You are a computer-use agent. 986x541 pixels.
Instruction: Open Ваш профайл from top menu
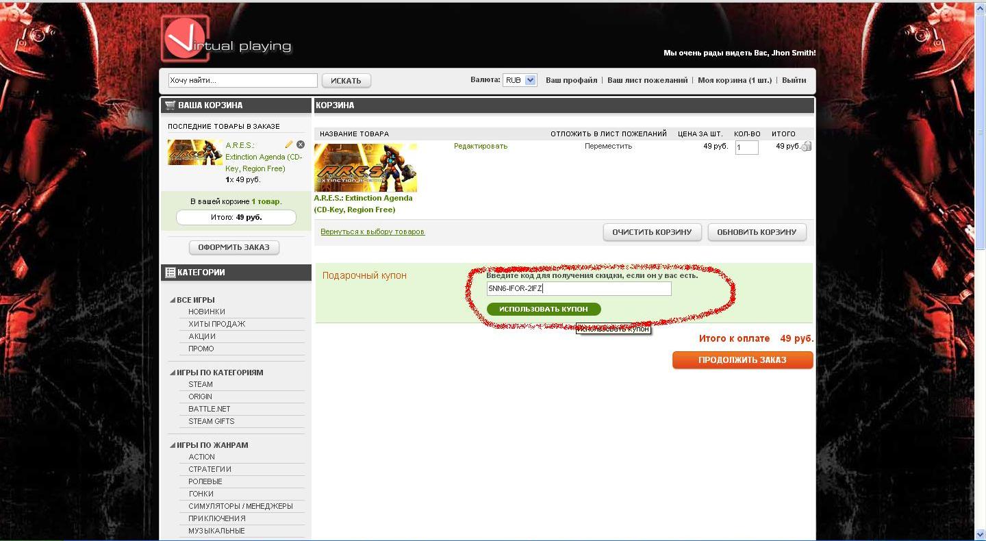point(571,80)
